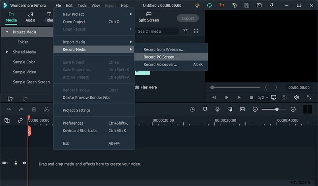Click the Export button
This screenshot has width=318, height=186.
pos(188,18)
